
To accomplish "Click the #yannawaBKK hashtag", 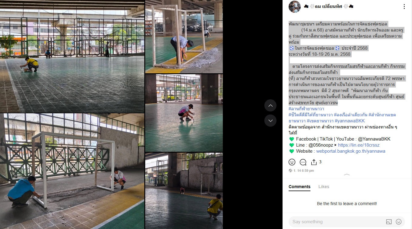I will point(350,121).
